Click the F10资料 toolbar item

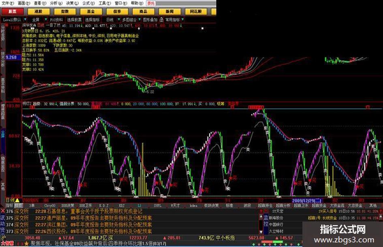point(56,19)
